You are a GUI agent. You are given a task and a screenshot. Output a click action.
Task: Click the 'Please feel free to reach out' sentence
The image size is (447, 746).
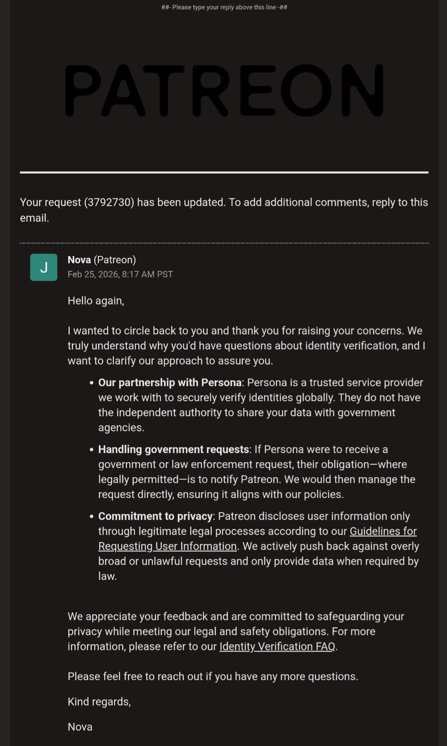(213, 677)
